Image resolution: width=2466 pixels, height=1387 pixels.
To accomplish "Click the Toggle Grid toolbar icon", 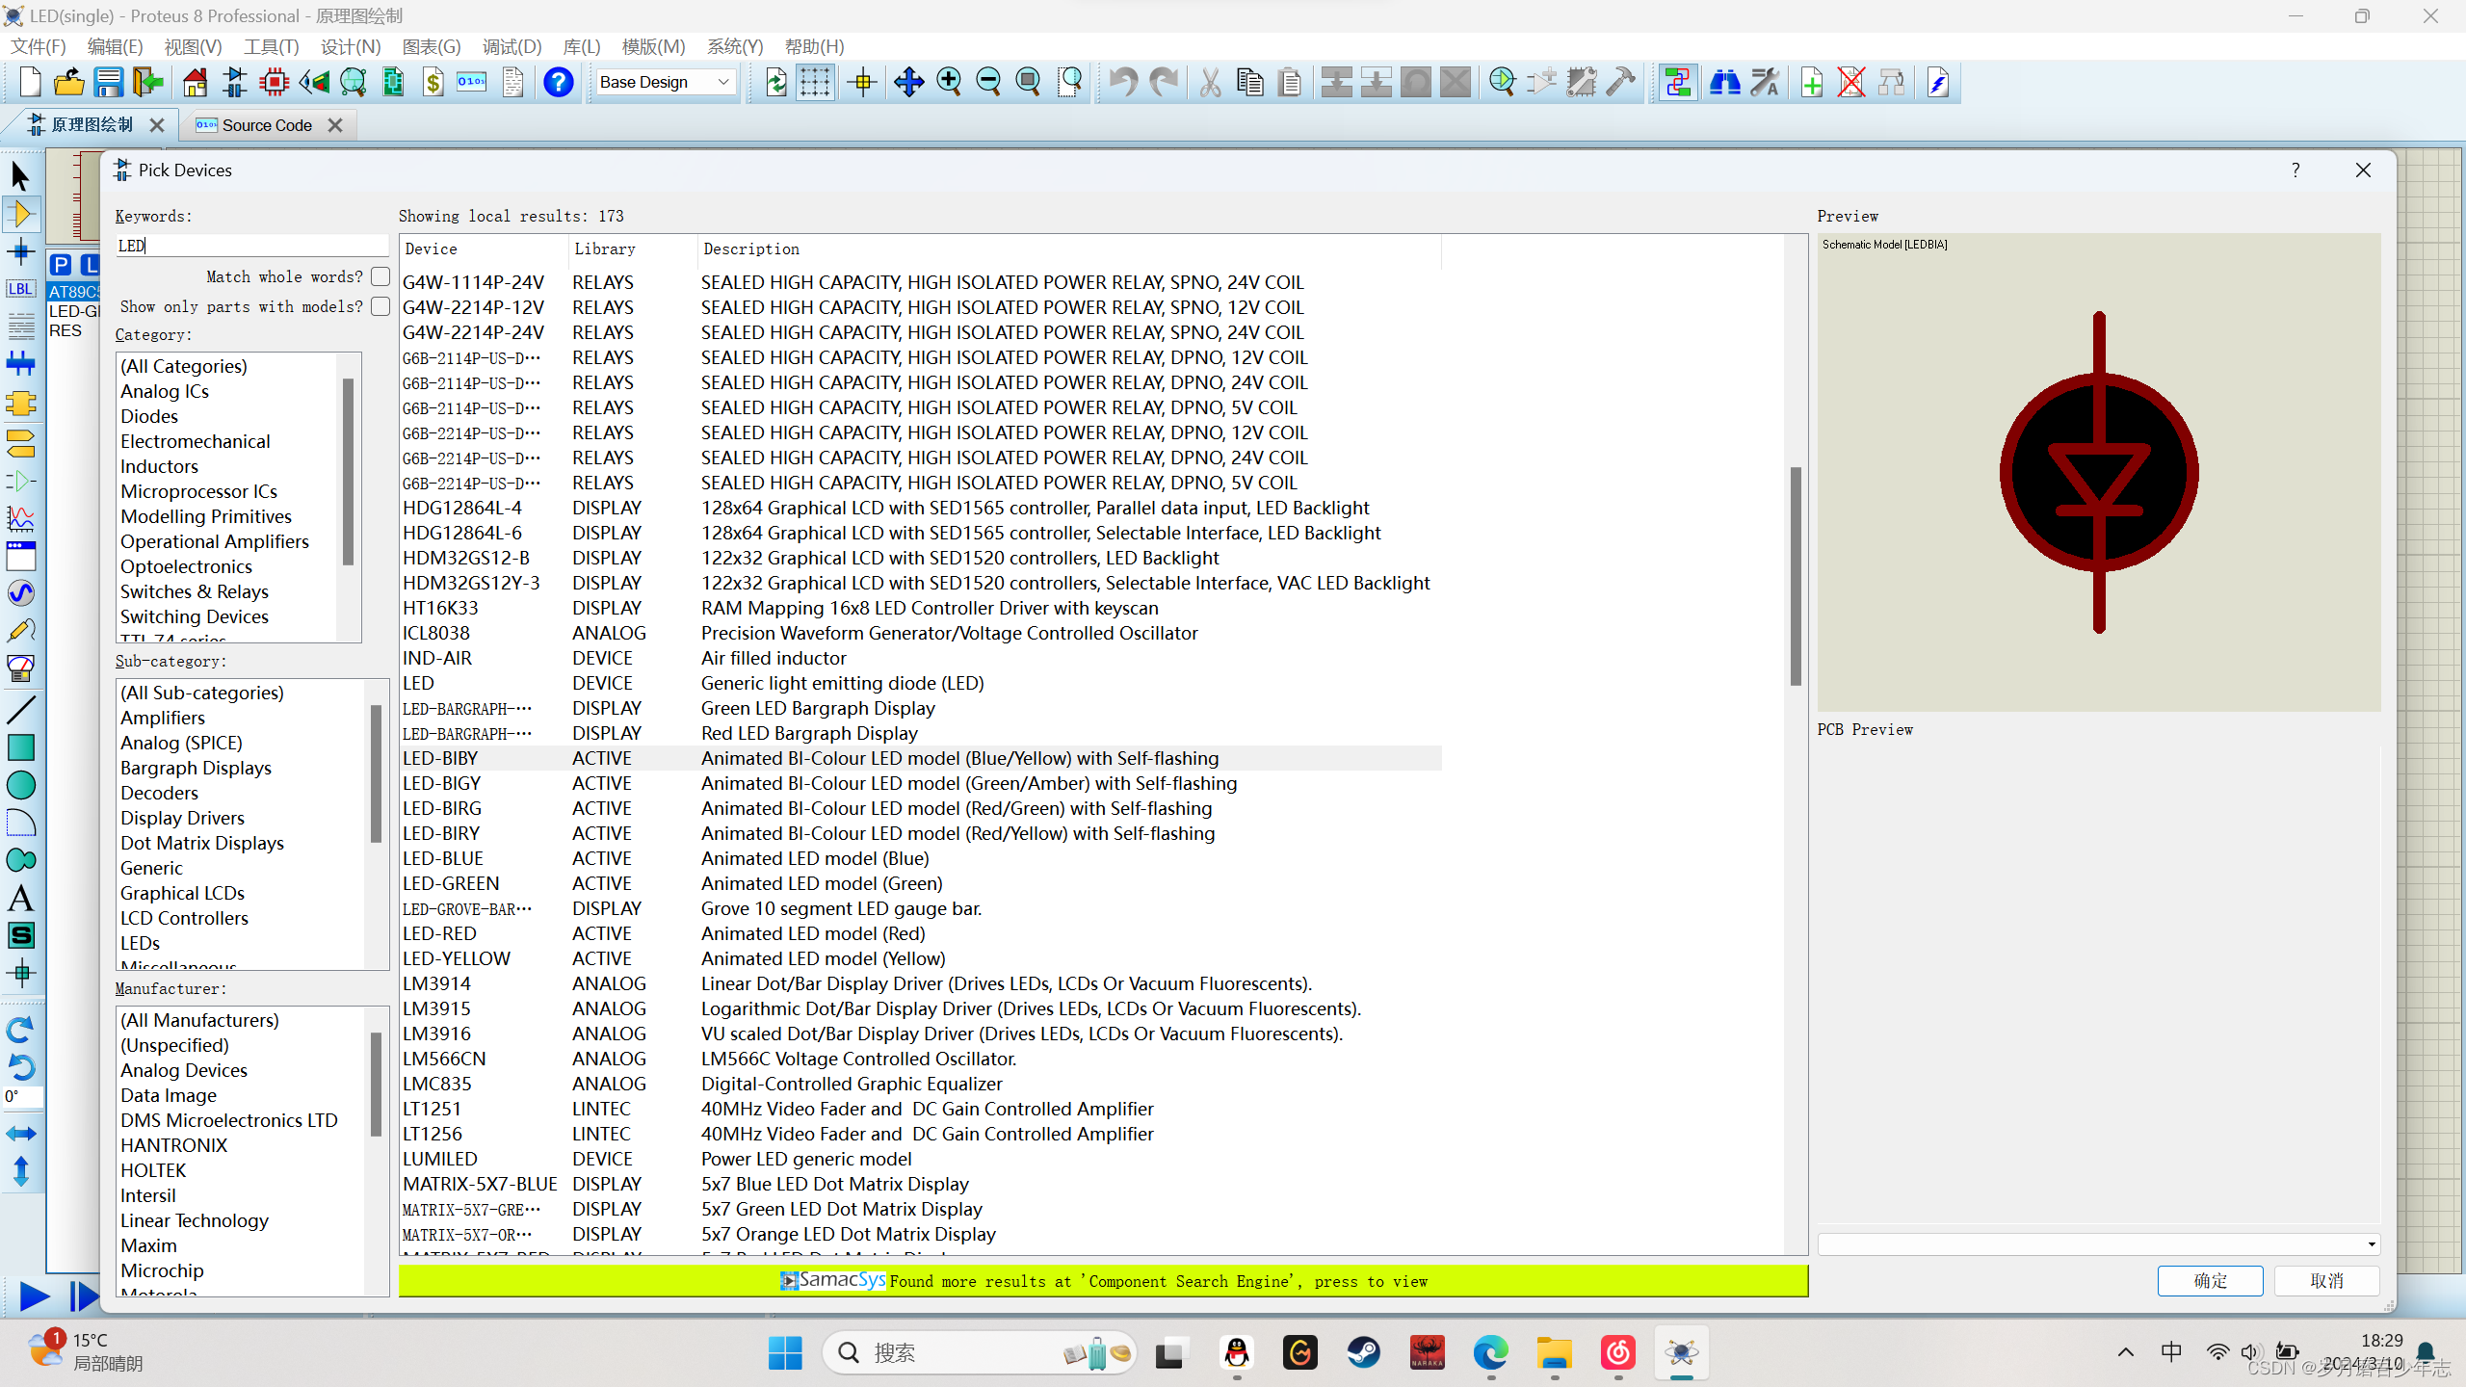I will (815, 83).
